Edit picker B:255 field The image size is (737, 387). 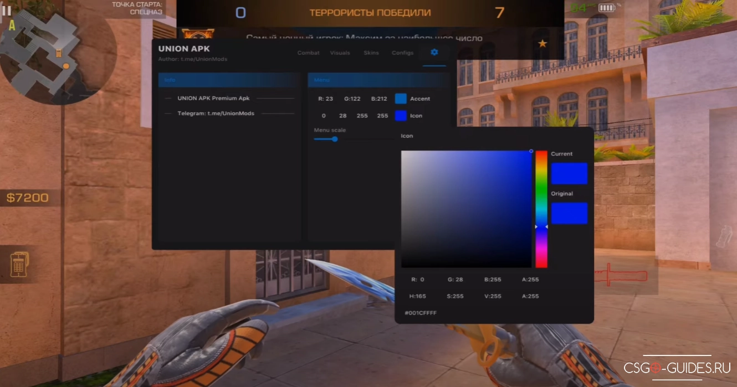tap(493, 280)
